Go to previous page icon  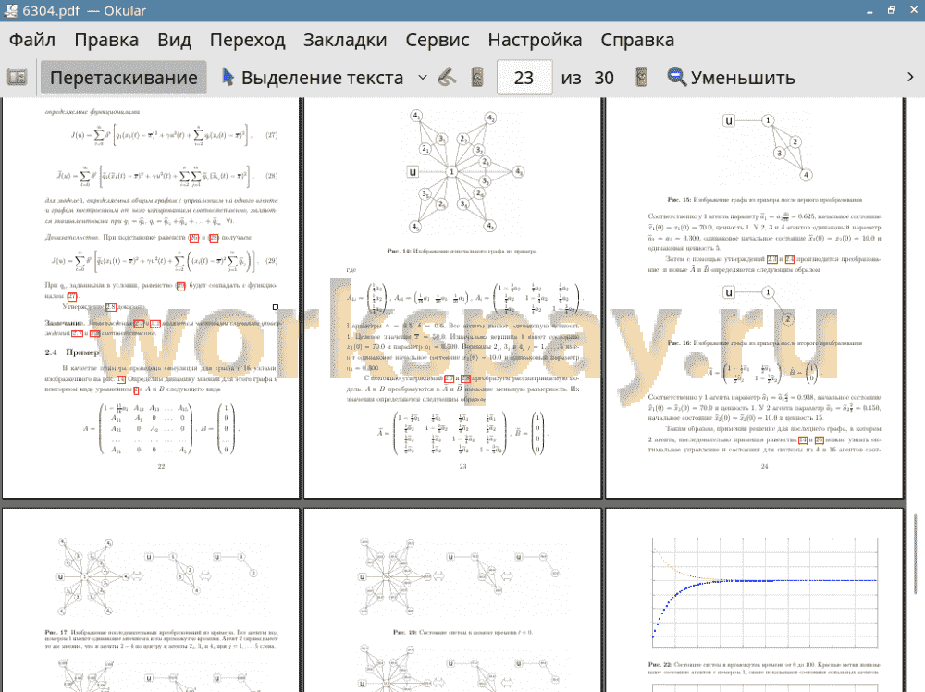click(x=477, y=78)
